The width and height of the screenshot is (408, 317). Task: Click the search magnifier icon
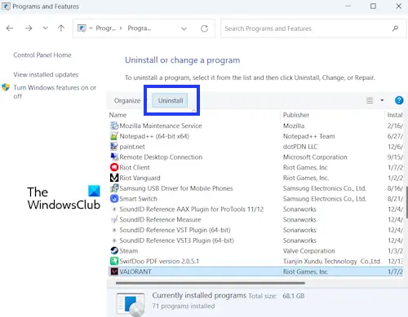click(x=395, y=29)
